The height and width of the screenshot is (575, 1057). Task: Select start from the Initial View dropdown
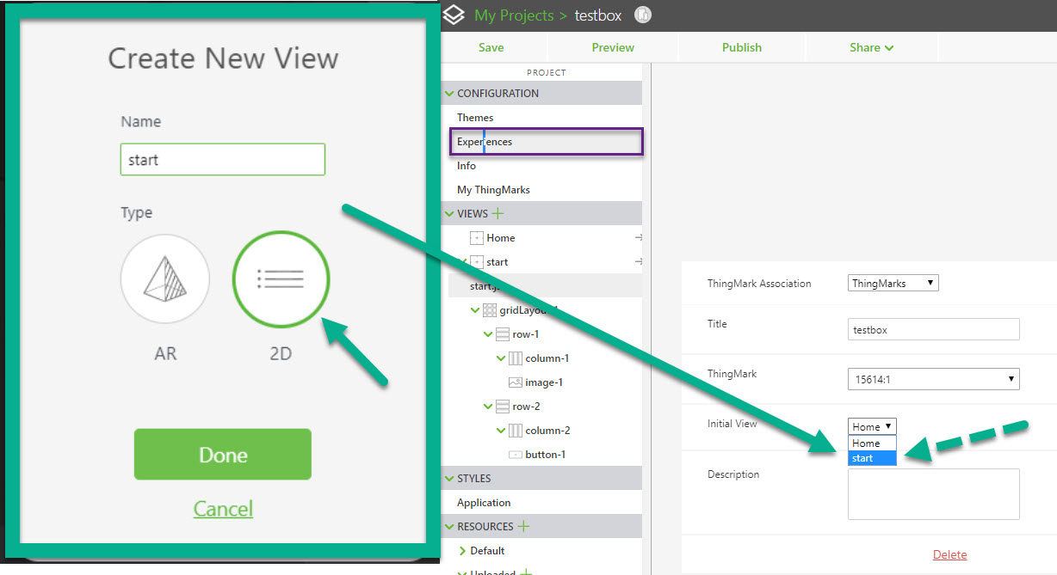pyautogui.click(x=872, y=458)
